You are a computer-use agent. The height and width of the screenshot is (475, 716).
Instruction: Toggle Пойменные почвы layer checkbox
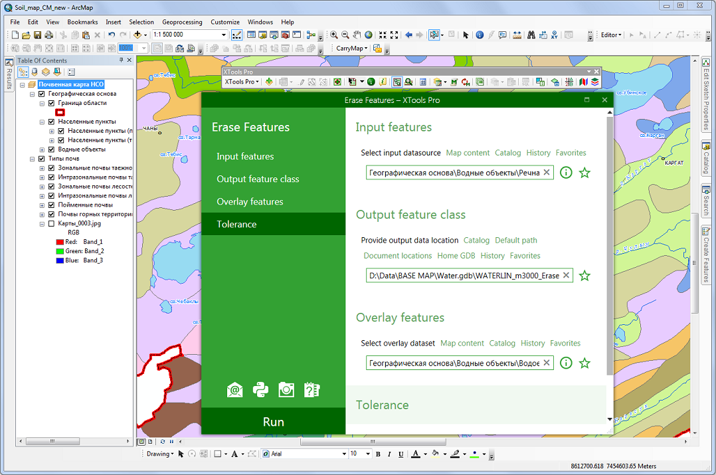51,205
